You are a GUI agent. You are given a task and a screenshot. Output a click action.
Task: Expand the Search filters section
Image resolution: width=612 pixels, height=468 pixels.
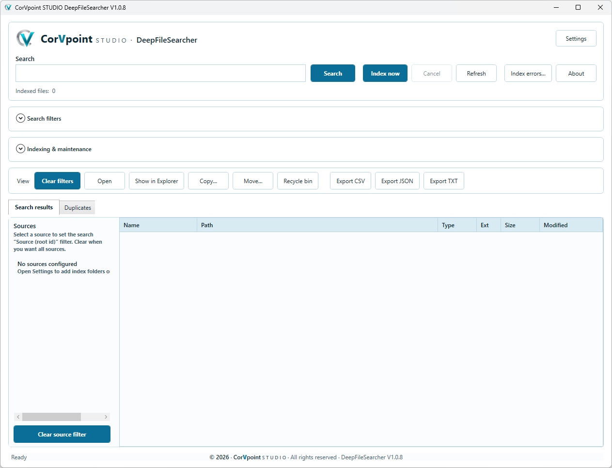tap(20, 118)
